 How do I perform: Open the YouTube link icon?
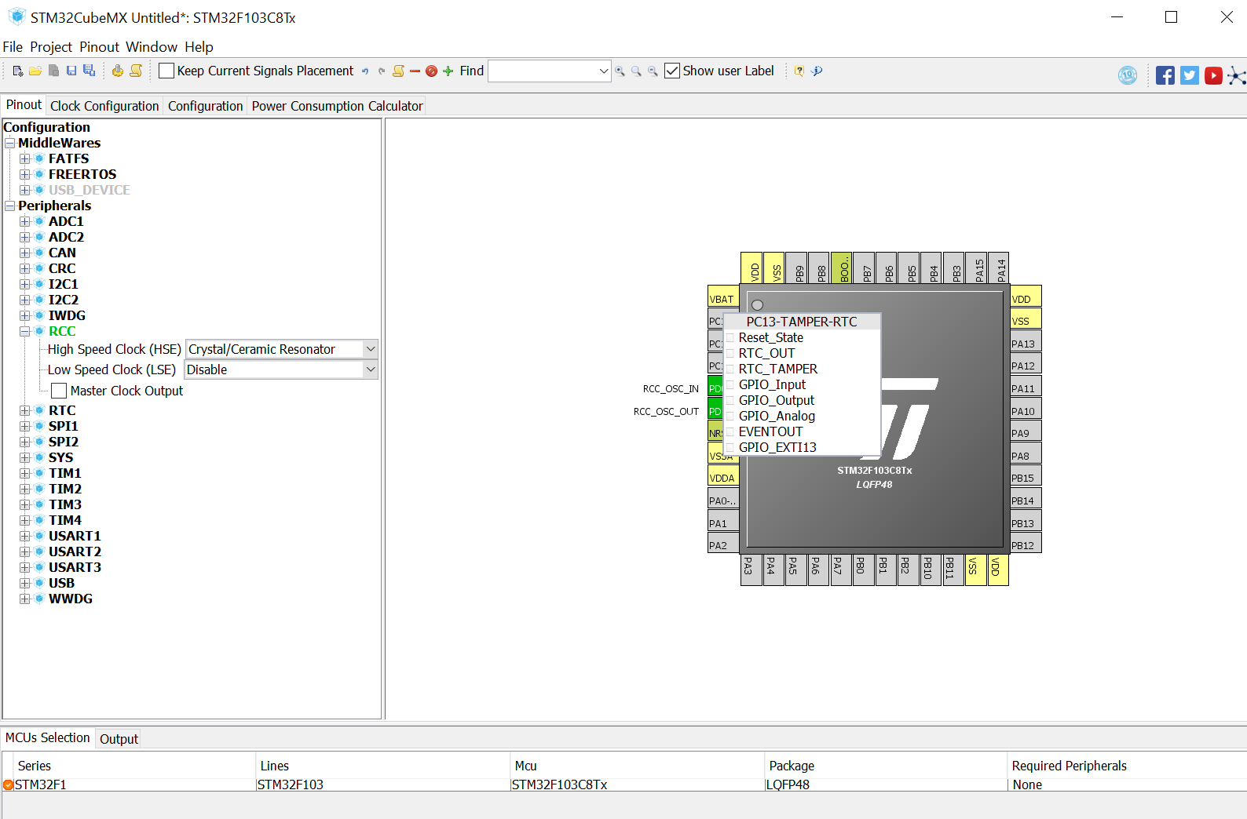point(1213,75)
